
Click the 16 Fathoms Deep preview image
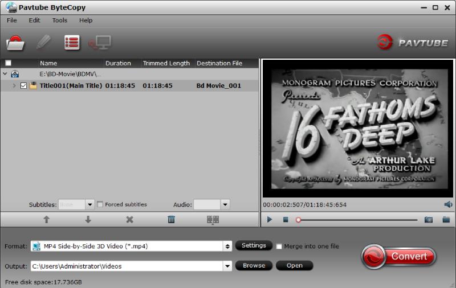[359, 129]
